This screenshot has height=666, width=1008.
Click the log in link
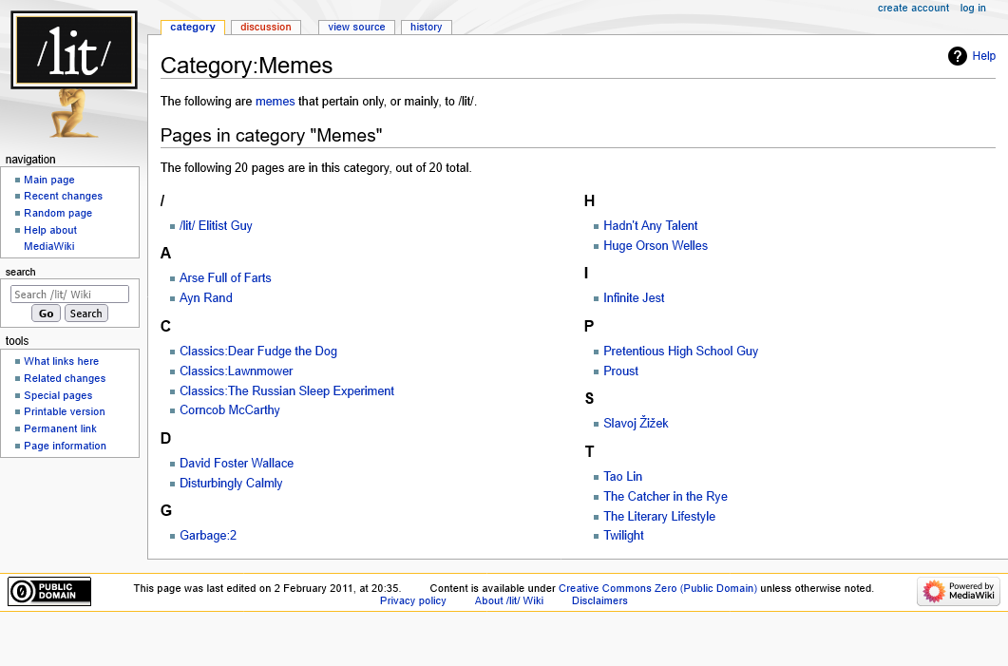[x=973, y=8]
